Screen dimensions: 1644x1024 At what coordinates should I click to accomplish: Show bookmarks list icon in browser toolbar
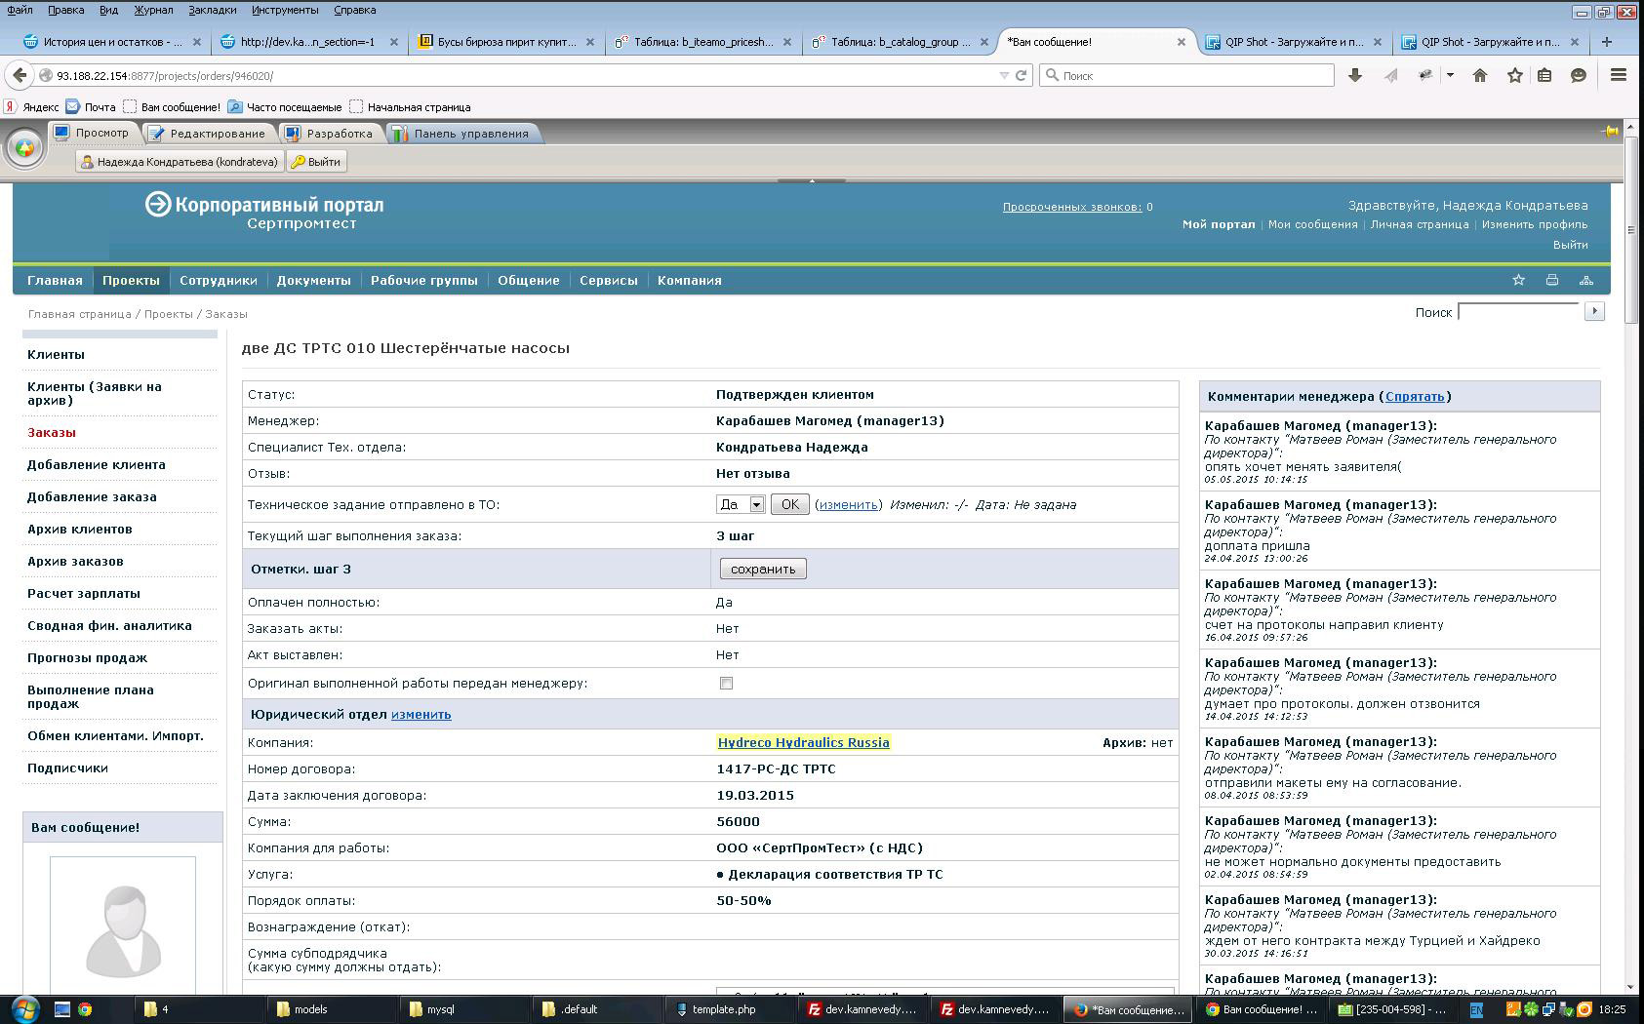point(1544,75)
